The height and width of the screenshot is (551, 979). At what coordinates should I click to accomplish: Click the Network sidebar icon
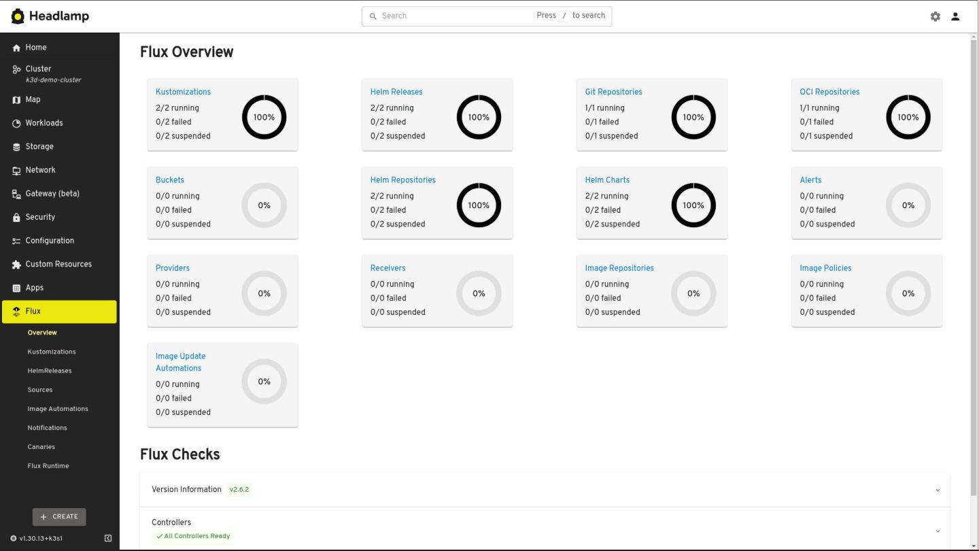click(x=16, y=171)
